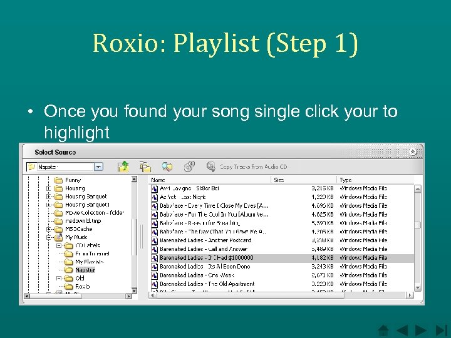Image resolution: width=451 pixels, height=338 pixels.
Task: Collapse the Select Source panel chevron
Action: pos(413,151)
